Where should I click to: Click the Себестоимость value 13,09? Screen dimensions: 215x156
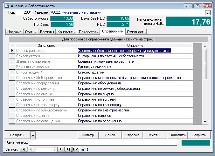tap(62, 18)
